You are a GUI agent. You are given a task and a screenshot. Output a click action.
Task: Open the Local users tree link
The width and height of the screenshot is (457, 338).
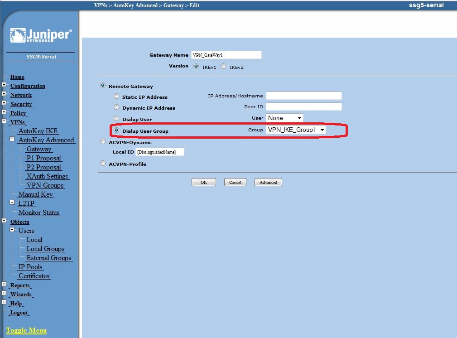tap(34, 240)
